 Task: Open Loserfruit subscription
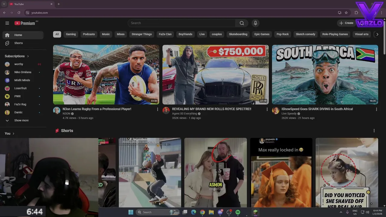pyautogui.click(x=23, y=88)
